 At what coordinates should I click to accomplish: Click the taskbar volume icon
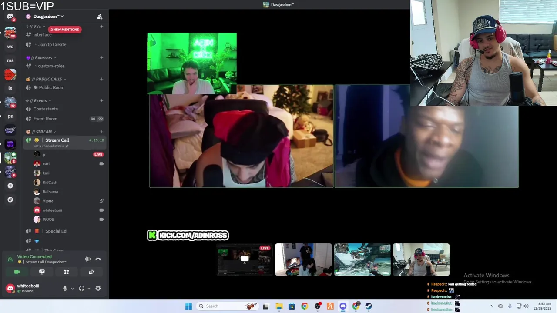coord(526,306)
